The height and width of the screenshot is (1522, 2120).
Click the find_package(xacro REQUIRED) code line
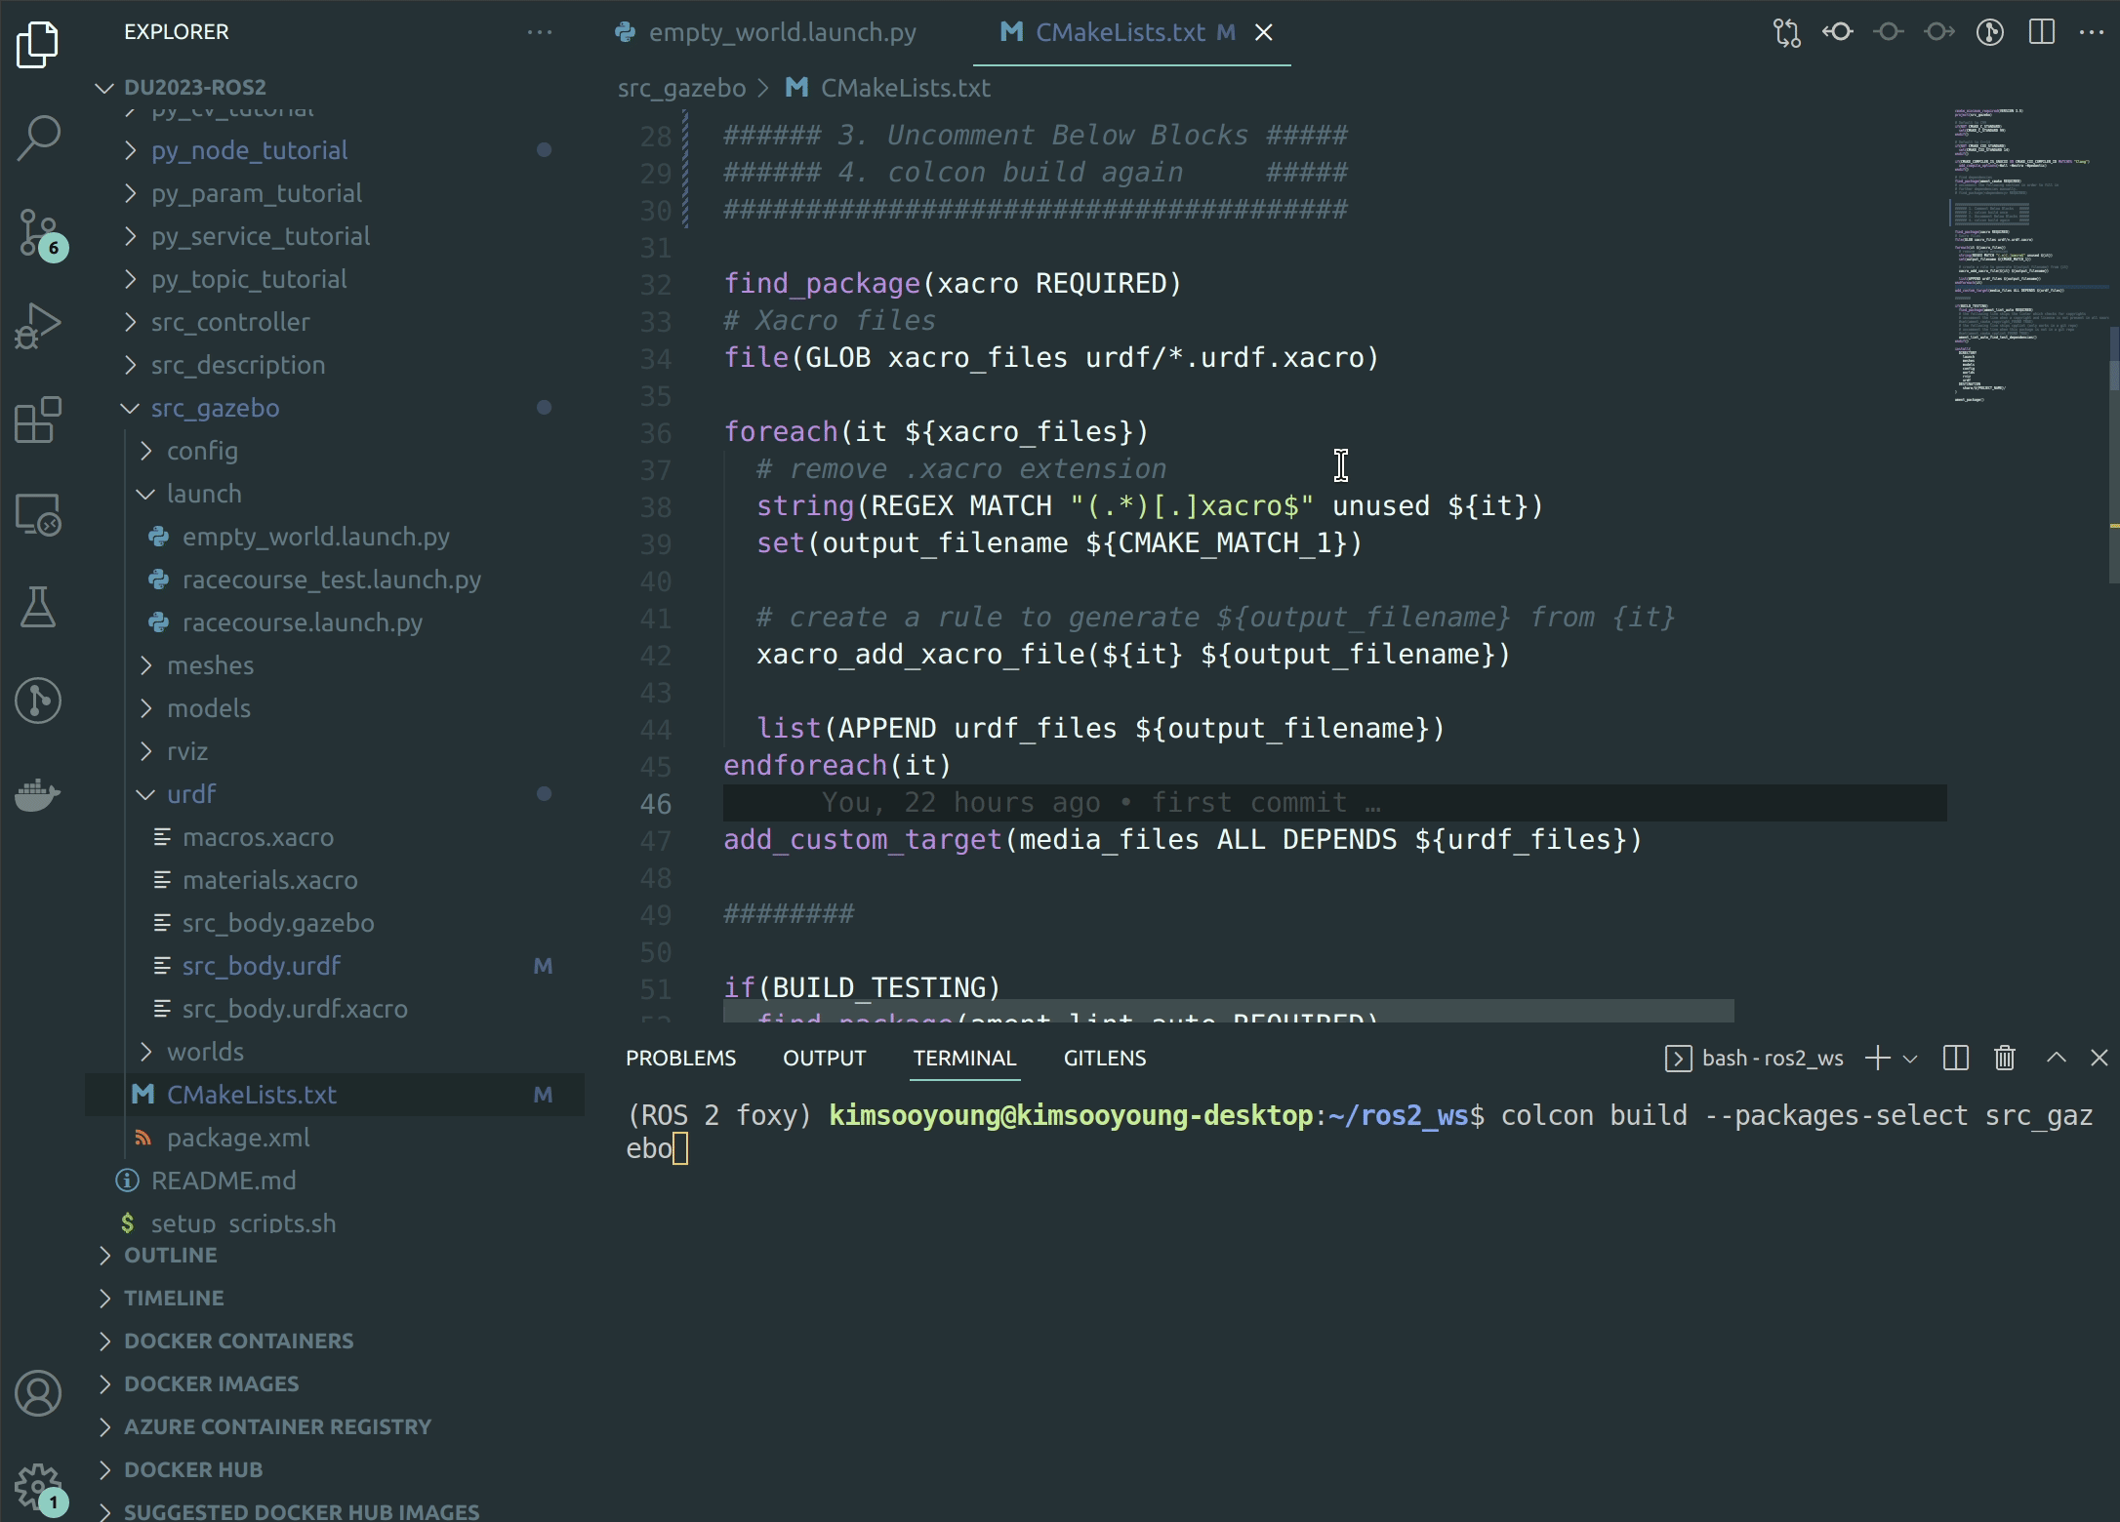[953, 283]
